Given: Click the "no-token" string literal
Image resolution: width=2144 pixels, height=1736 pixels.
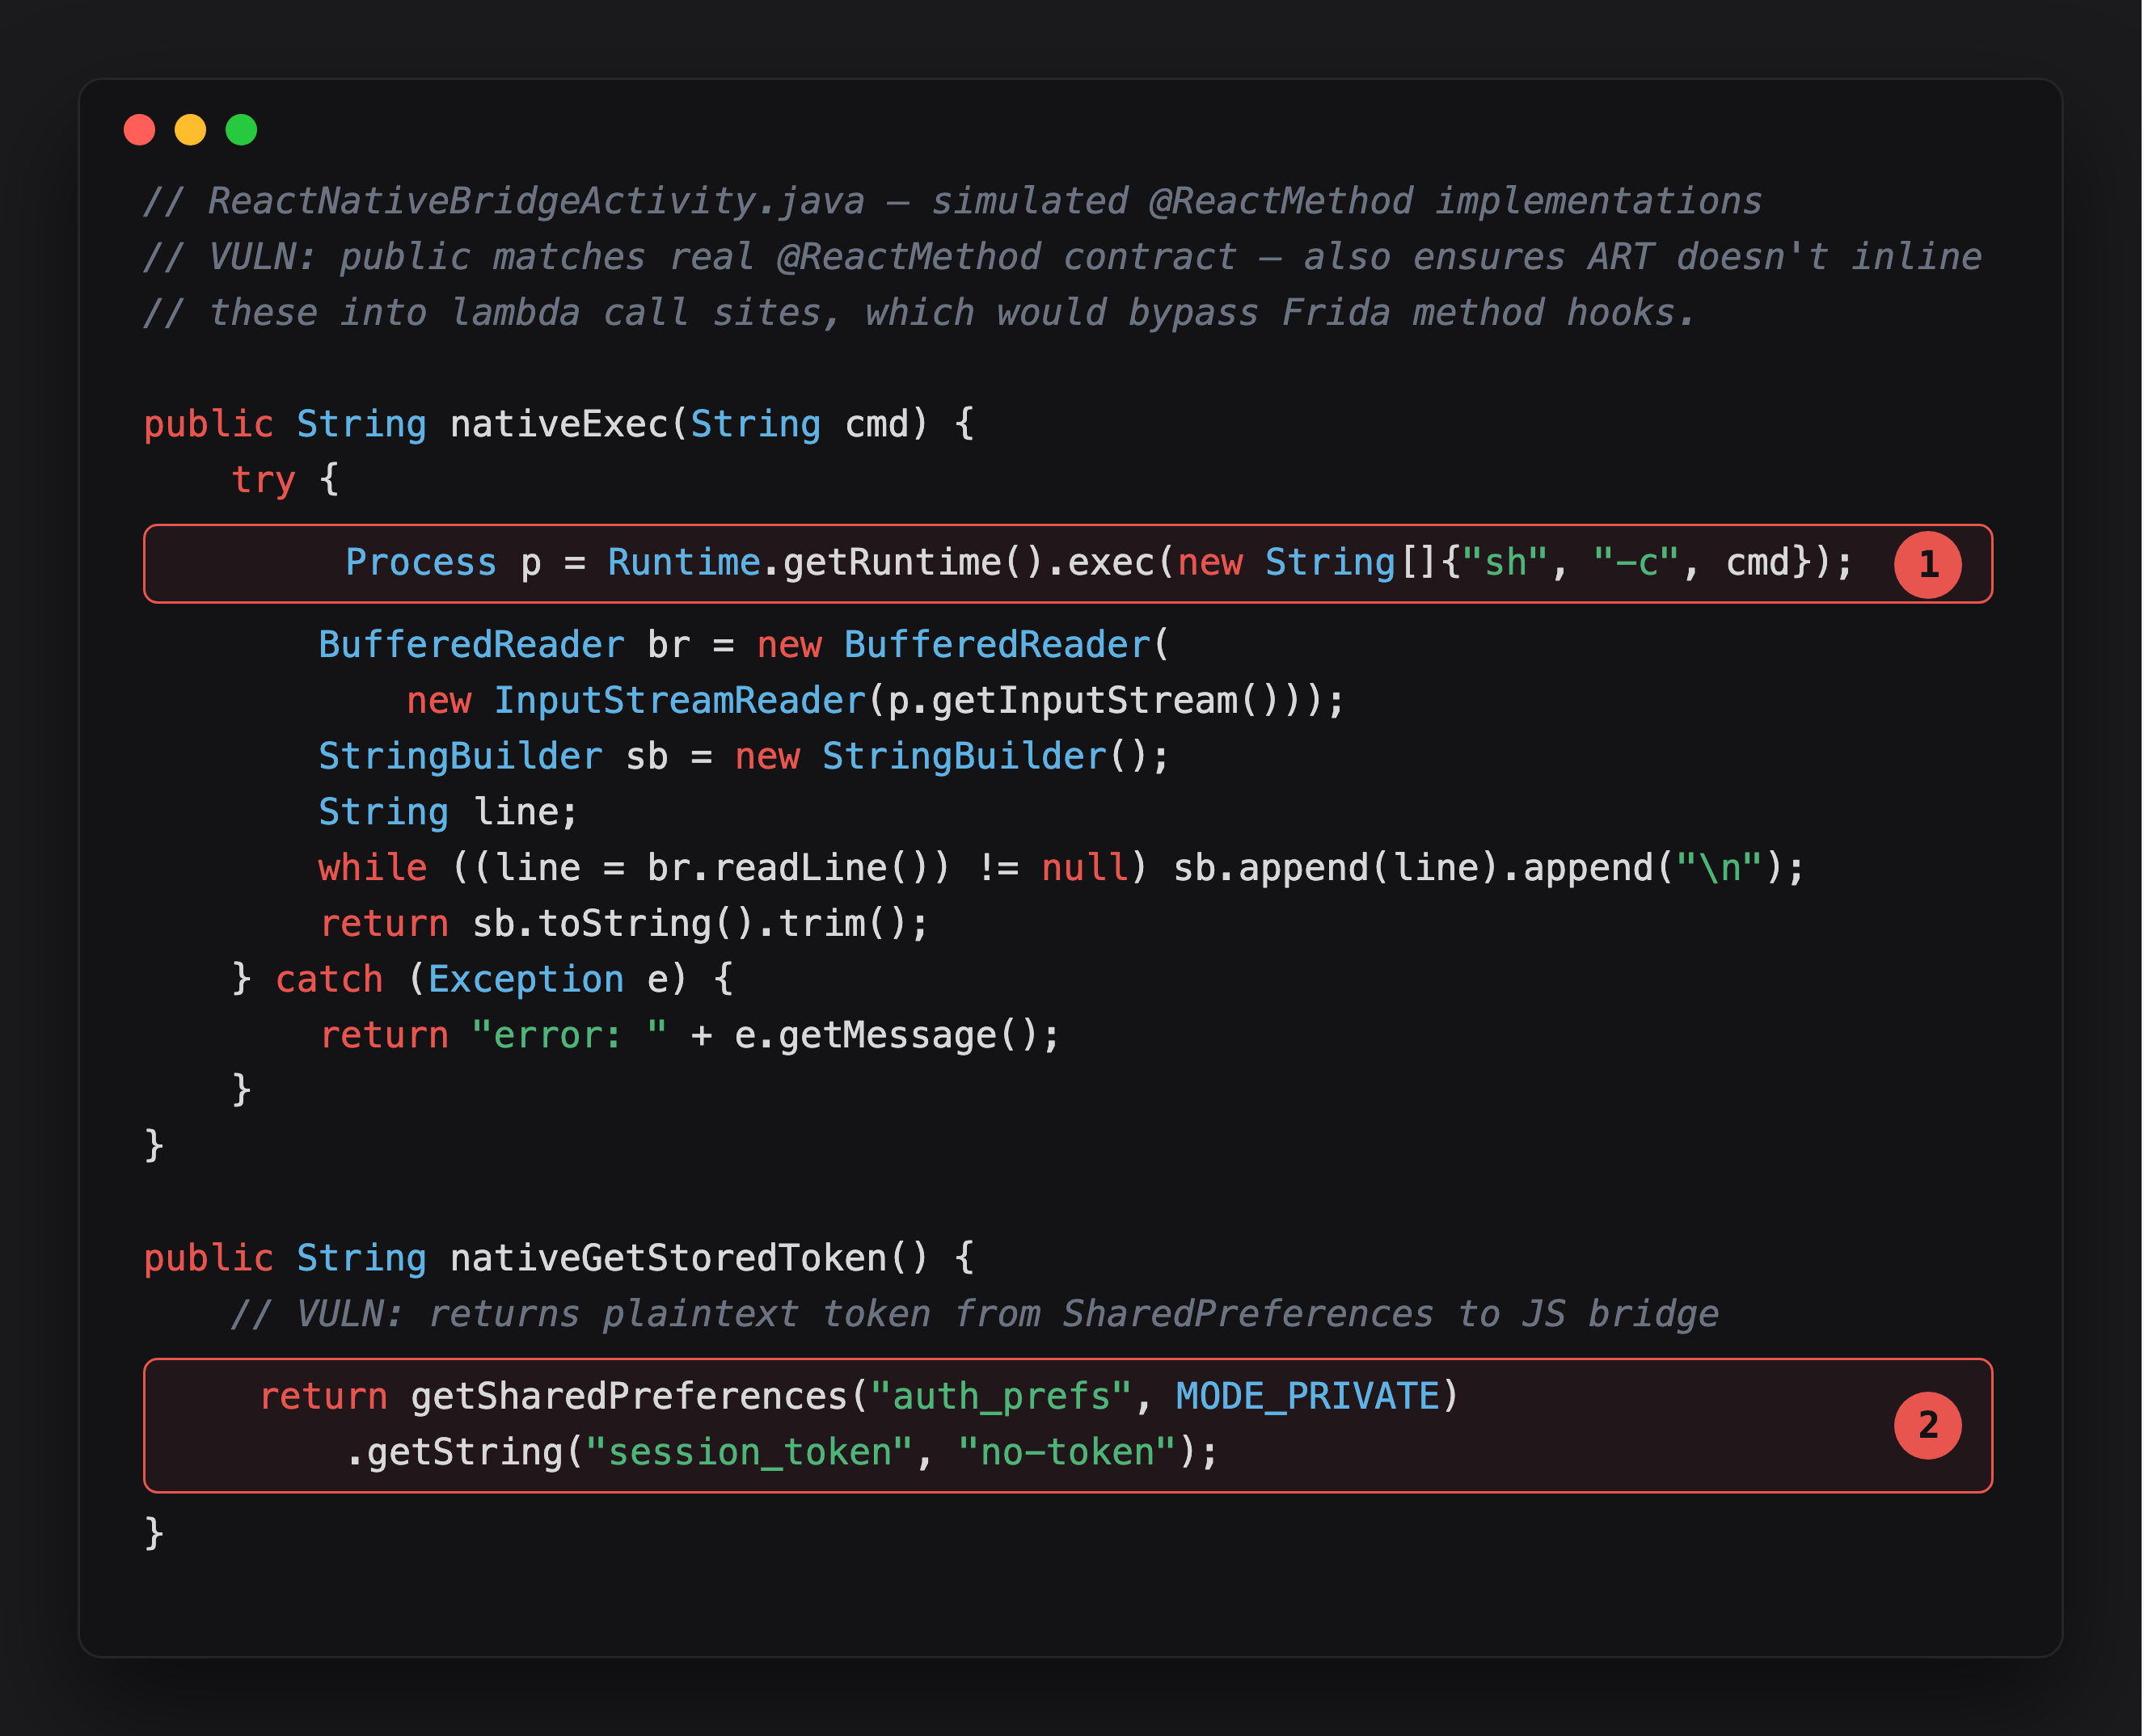Looking at the screenshot, I should (x=1066, y=1453).
